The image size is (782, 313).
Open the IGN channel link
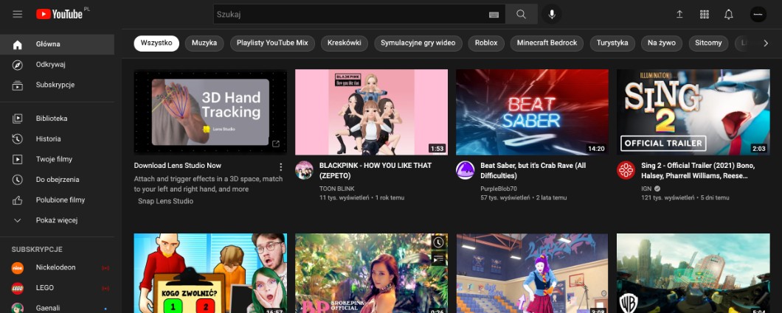point(646,189)
